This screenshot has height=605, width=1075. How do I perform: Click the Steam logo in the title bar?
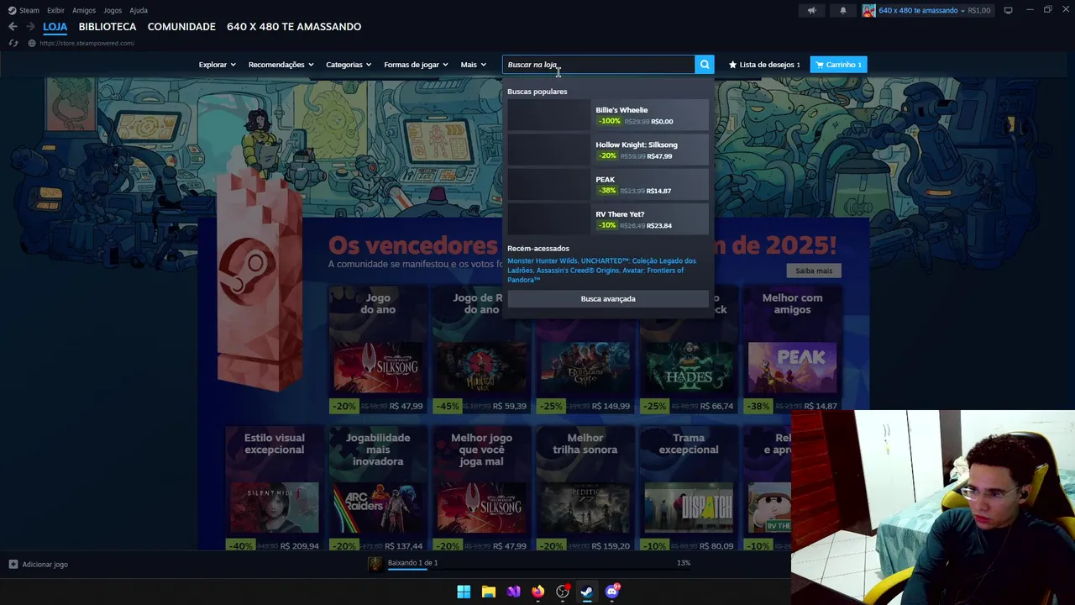tap(12, 10)
